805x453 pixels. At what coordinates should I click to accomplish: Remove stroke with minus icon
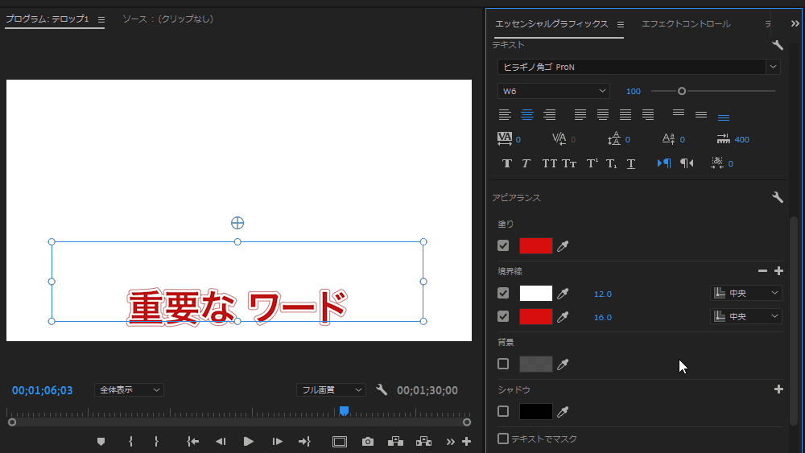pos(762,271)
